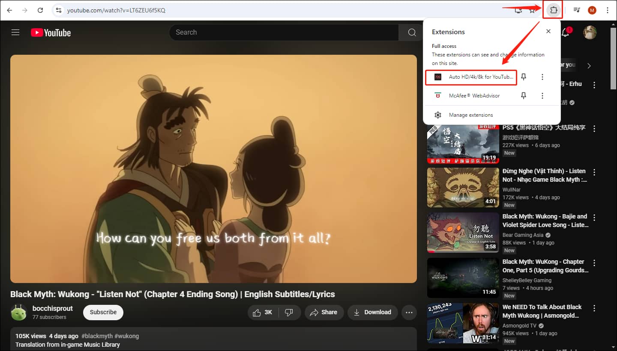Subscribe to bocchisprout
617x351 pixels.
[x=103, y=313]
